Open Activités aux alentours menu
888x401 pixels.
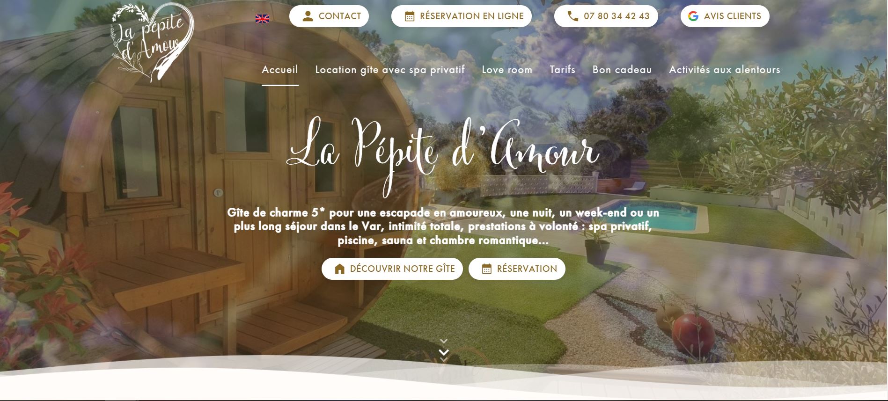click(x=725, y=70)
